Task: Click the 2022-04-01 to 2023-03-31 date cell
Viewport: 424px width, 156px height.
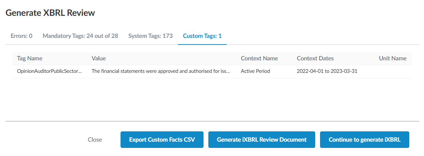Action: pos(327,71)
